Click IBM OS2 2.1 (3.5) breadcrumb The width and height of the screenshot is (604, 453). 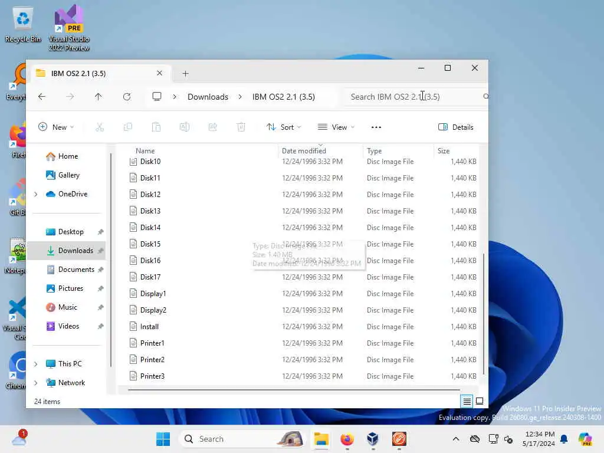(x=284, y=97)
